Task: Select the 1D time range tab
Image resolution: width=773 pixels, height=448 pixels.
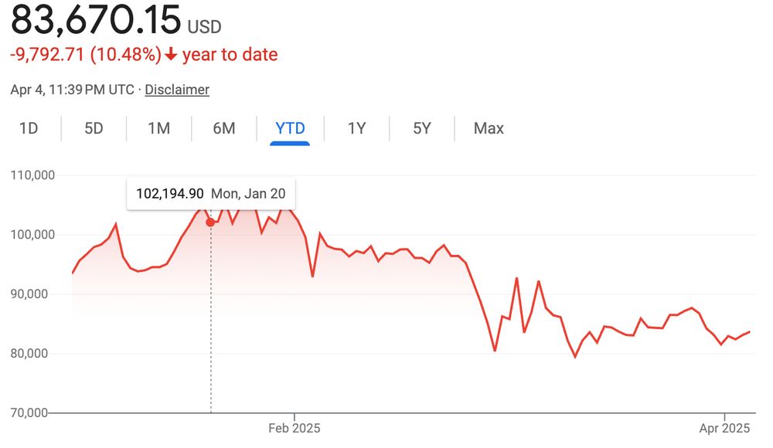Action: tap(29, 129)
